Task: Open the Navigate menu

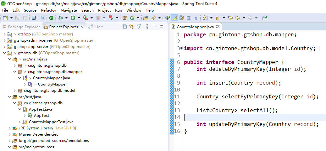Action: click(69, 10)
